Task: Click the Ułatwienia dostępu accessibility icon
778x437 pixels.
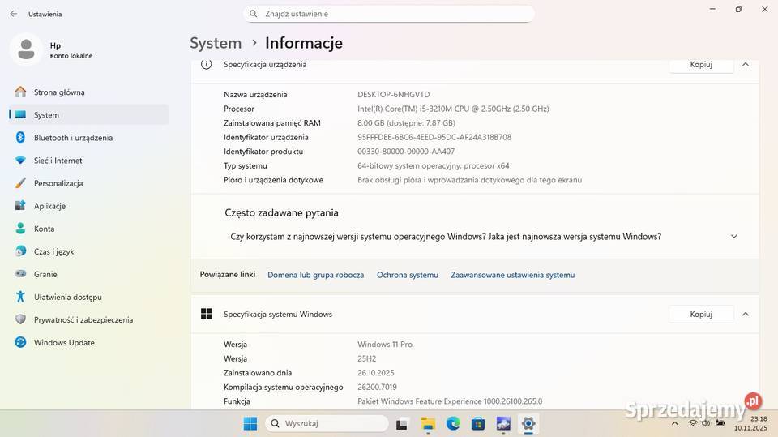Action: click(x=20, y=297)
